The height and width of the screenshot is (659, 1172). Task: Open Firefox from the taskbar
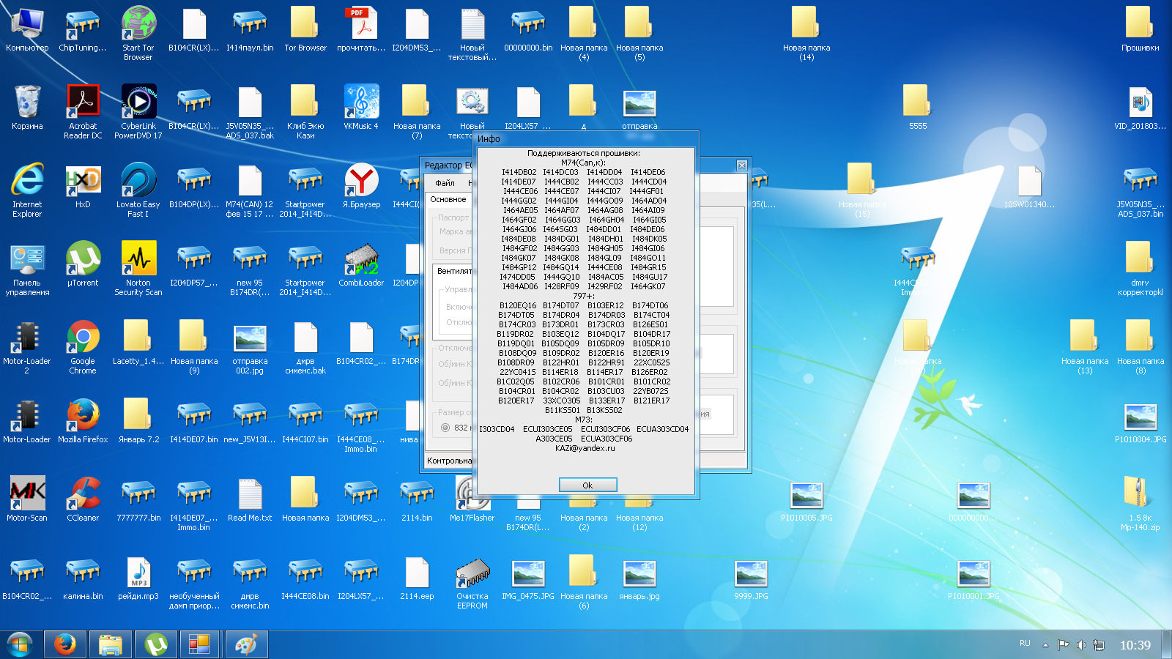point(65,644)
